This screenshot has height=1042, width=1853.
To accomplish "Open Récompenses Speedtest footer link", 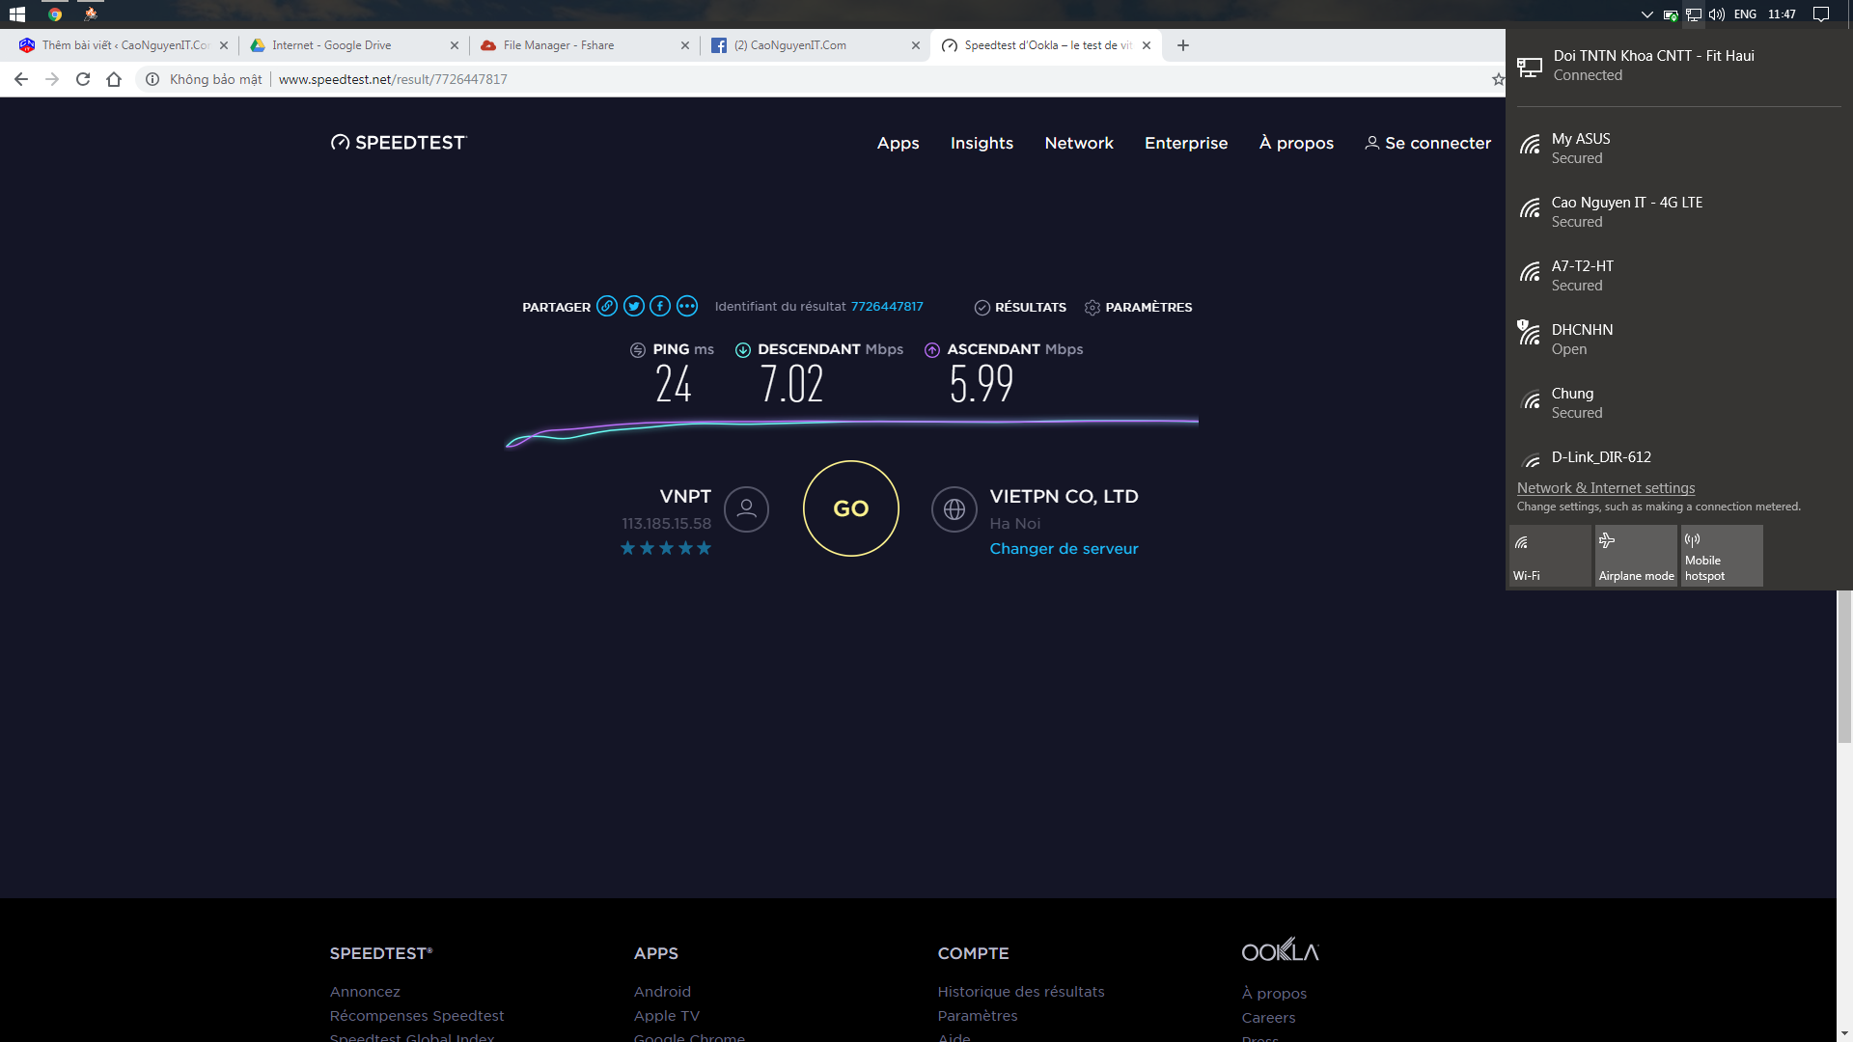I will click(x=417, y=1015).
